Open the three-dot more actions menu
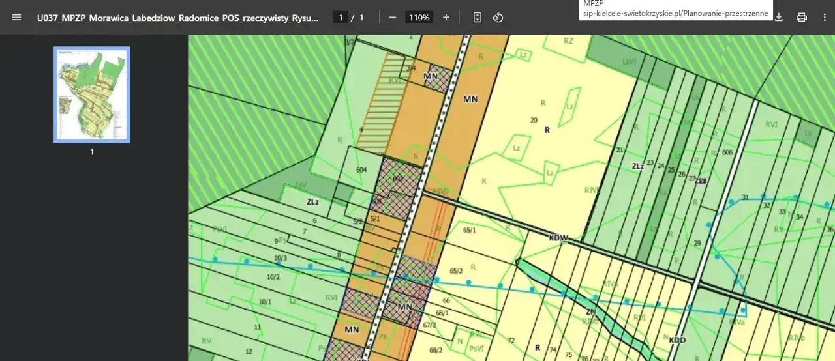This screenshot has width=835, height=361. pyautogui.click(x=825, y=18)
